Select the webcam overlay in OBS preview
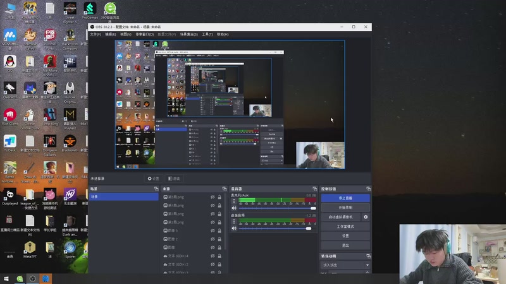The image size is (506, 284). coord(320,155)
